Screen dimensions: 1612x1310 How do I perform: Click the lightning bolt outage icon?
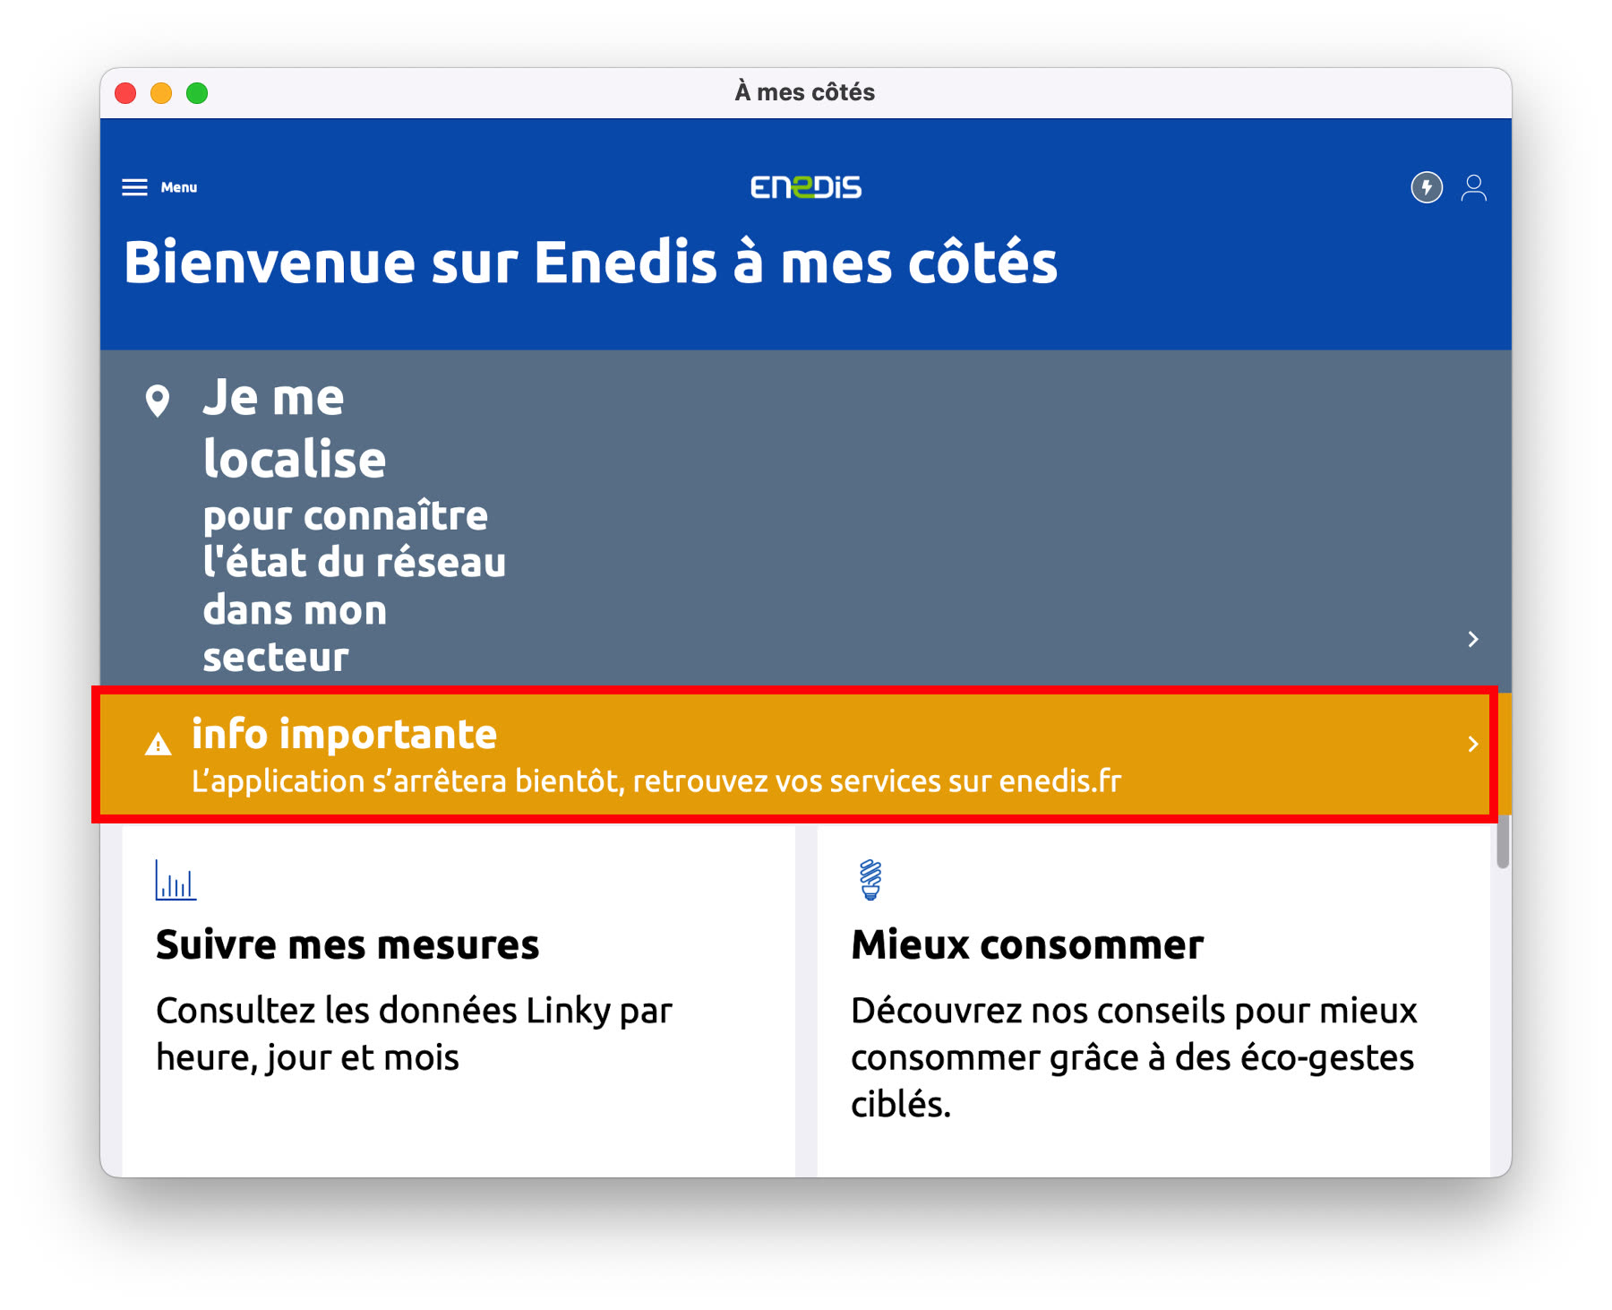tap(1426, 188)
